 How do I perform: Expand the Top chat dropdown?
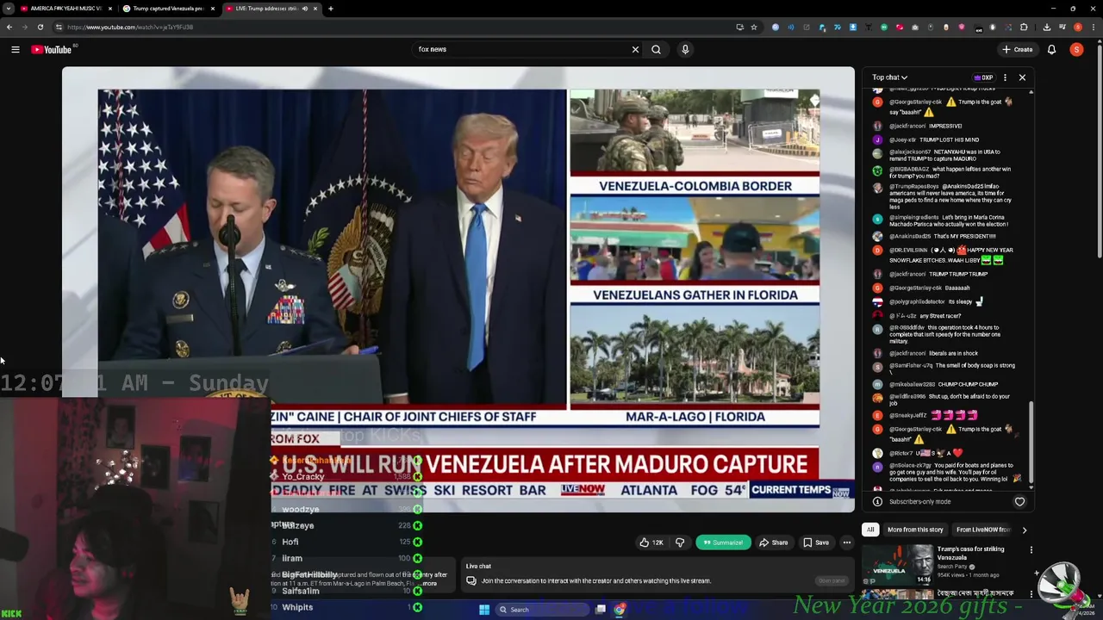tap(889, 77)
